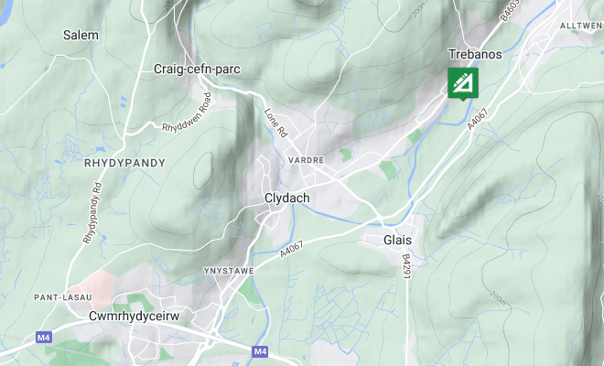Image resolution: width=604 pixels, height=366 pixels.
Task: Click the YNYSTAWE neighborhood label
Action: coord(229,271)
